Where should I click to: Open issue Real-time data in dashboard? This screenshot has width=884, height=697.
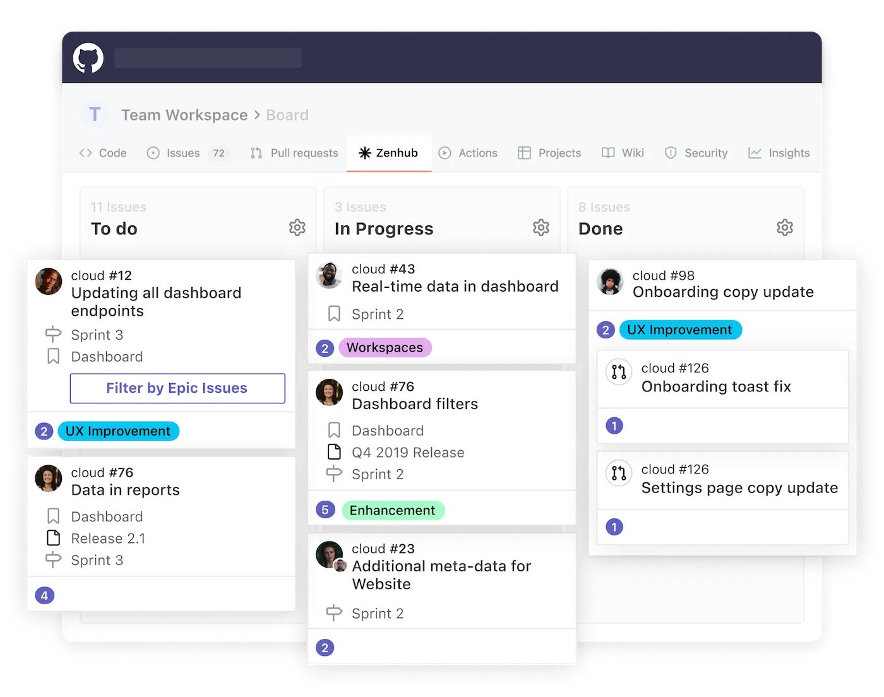pyautogui.click(x=455, y=287)
